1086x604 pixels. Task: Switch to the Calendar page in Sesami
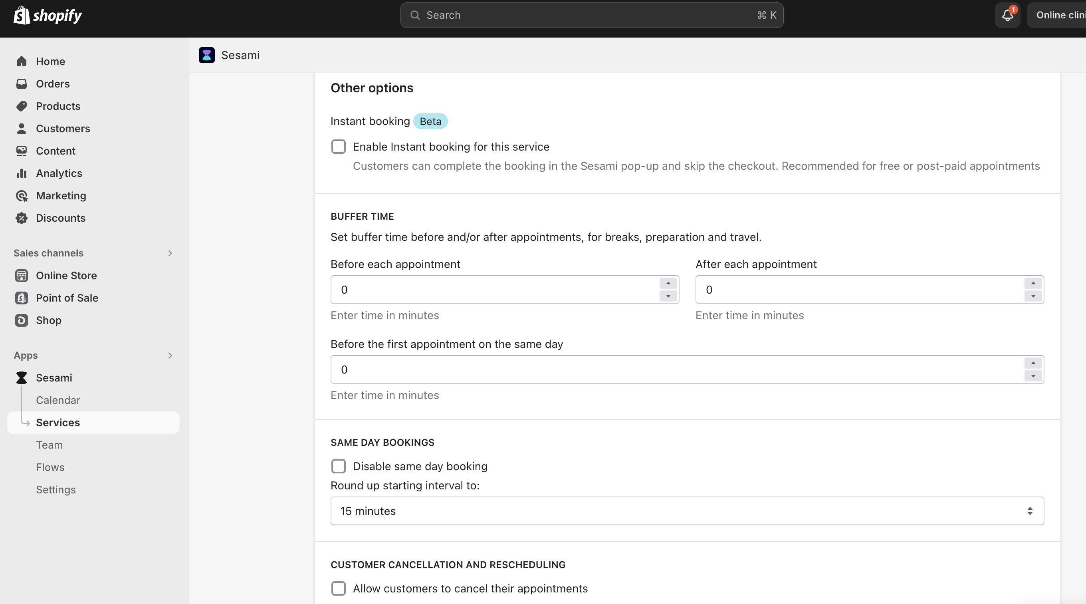tap(58, 400)
